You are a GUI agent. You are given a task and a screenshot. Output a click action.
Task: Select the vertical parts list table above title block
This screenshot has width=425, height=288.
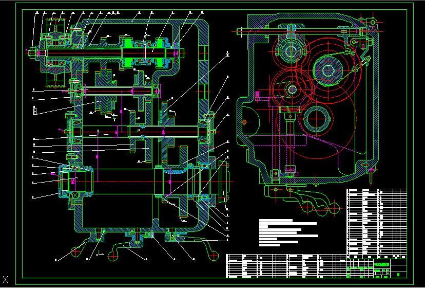coord(377,224)
